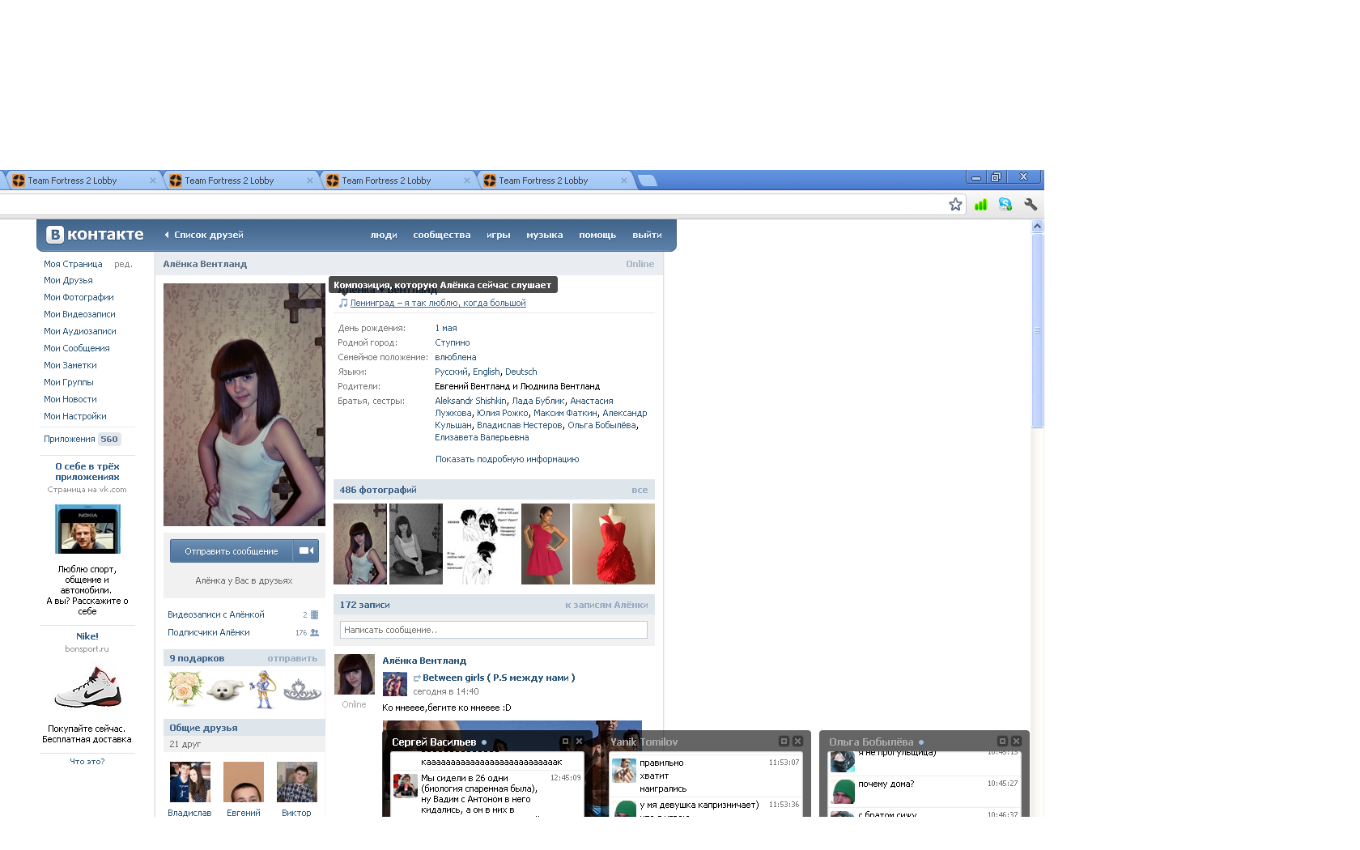The image size is (1360, 850).
Task: Open Мои Настройки in sidebar
Action: [x=75, y=416]
